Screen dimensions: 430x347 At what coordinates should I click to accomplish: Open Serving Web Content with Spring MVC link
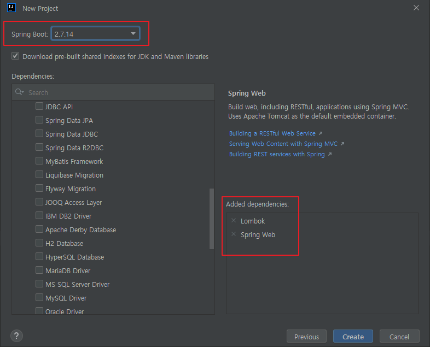(283, 144)
